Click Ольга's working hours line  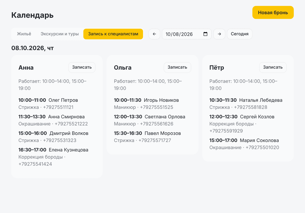coord(152,85)
